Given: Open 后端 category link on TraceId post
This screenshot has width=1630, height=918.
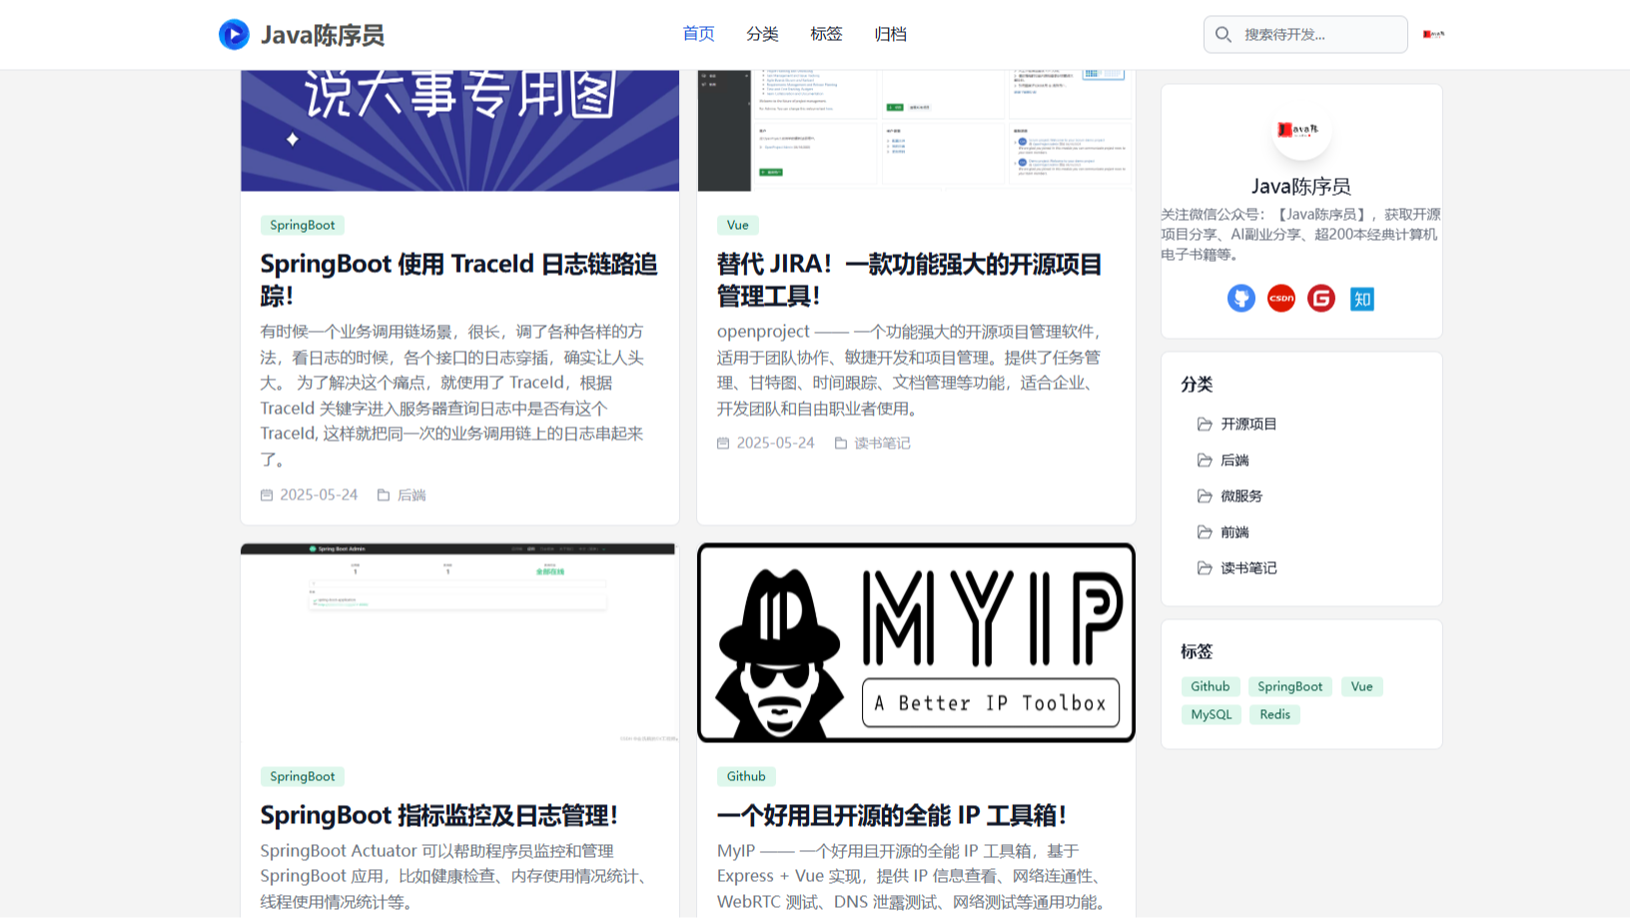Looking at the screenshot, I should coord(411,494).
